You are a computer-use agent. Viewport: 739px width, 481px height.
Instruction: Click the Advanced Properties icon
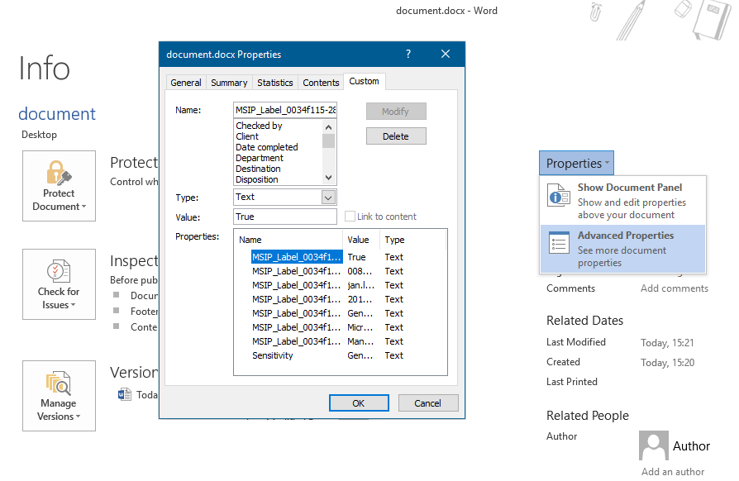pos(559,244)
